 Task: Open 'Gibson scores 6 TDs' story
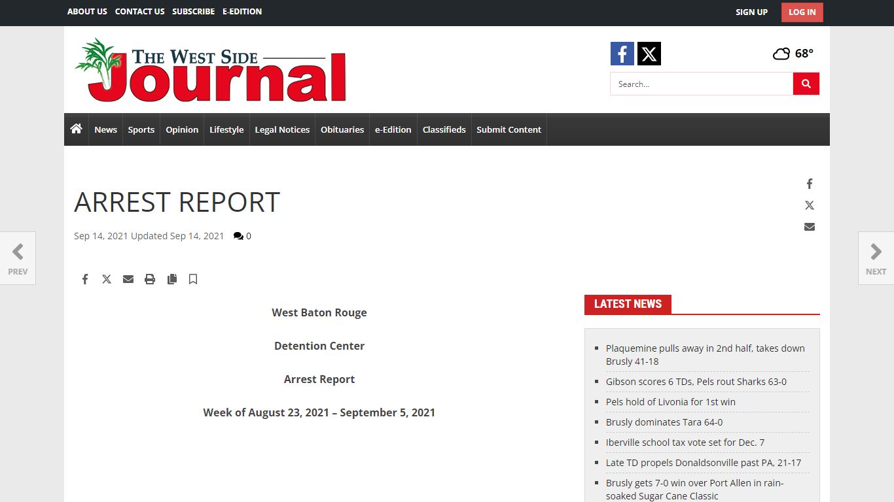coord(696,382)
